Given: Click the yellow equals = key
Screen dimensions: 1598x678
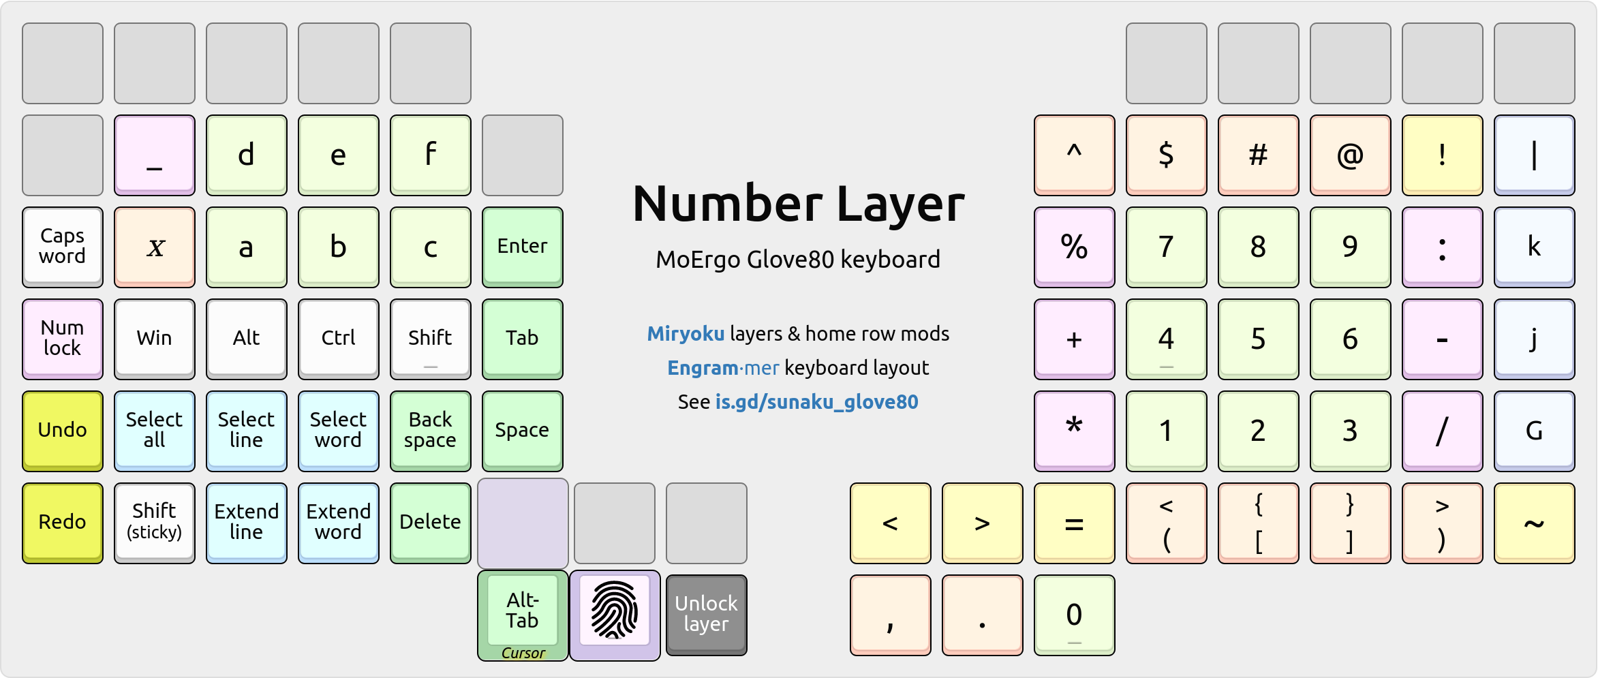Looking at the screenshot, I should [1075, 523].
